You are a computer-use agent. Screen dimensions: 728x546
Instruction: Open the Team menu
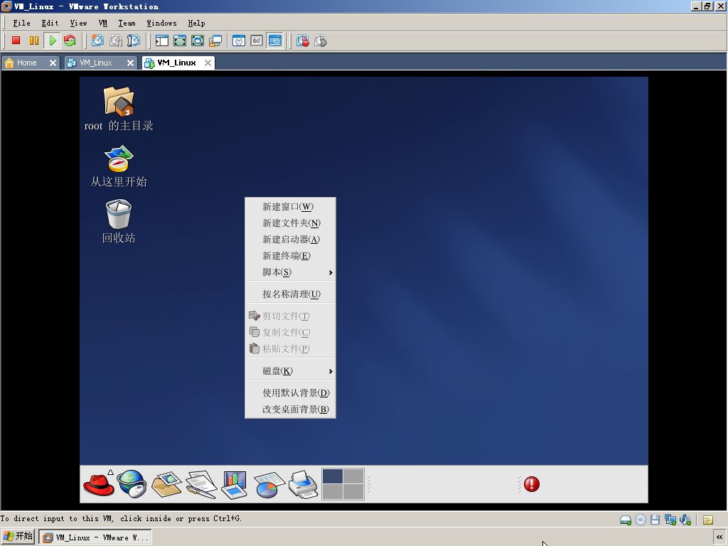(x=127, y=23)
